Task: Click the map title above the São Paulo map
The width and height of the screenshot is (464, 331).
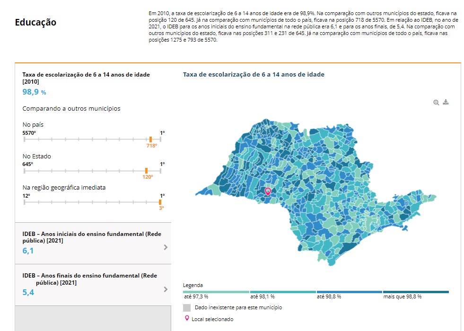Action: tap(254, 75)
